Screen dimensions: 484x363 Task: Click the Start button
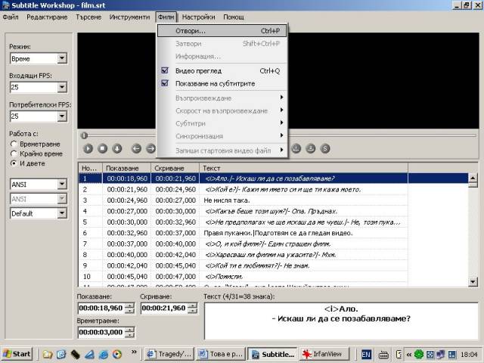[x=17, y=354]
